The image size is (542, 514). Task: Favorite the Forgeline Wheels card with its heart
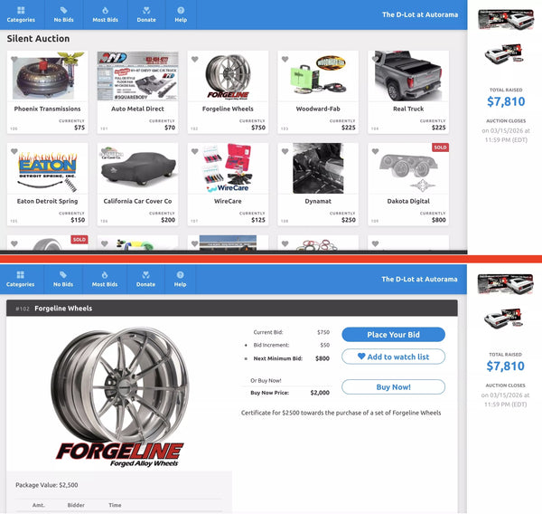coord(194,59)
